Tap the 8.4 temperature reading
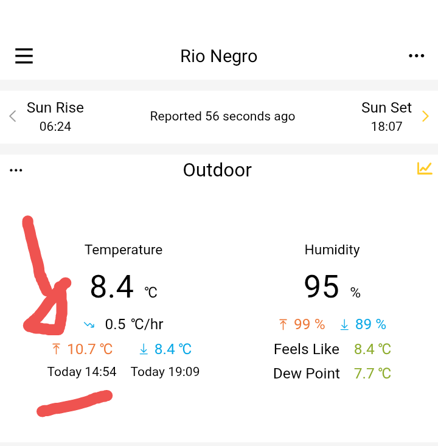Viewport: 438px width, 446px height. (x=112, y=287)
